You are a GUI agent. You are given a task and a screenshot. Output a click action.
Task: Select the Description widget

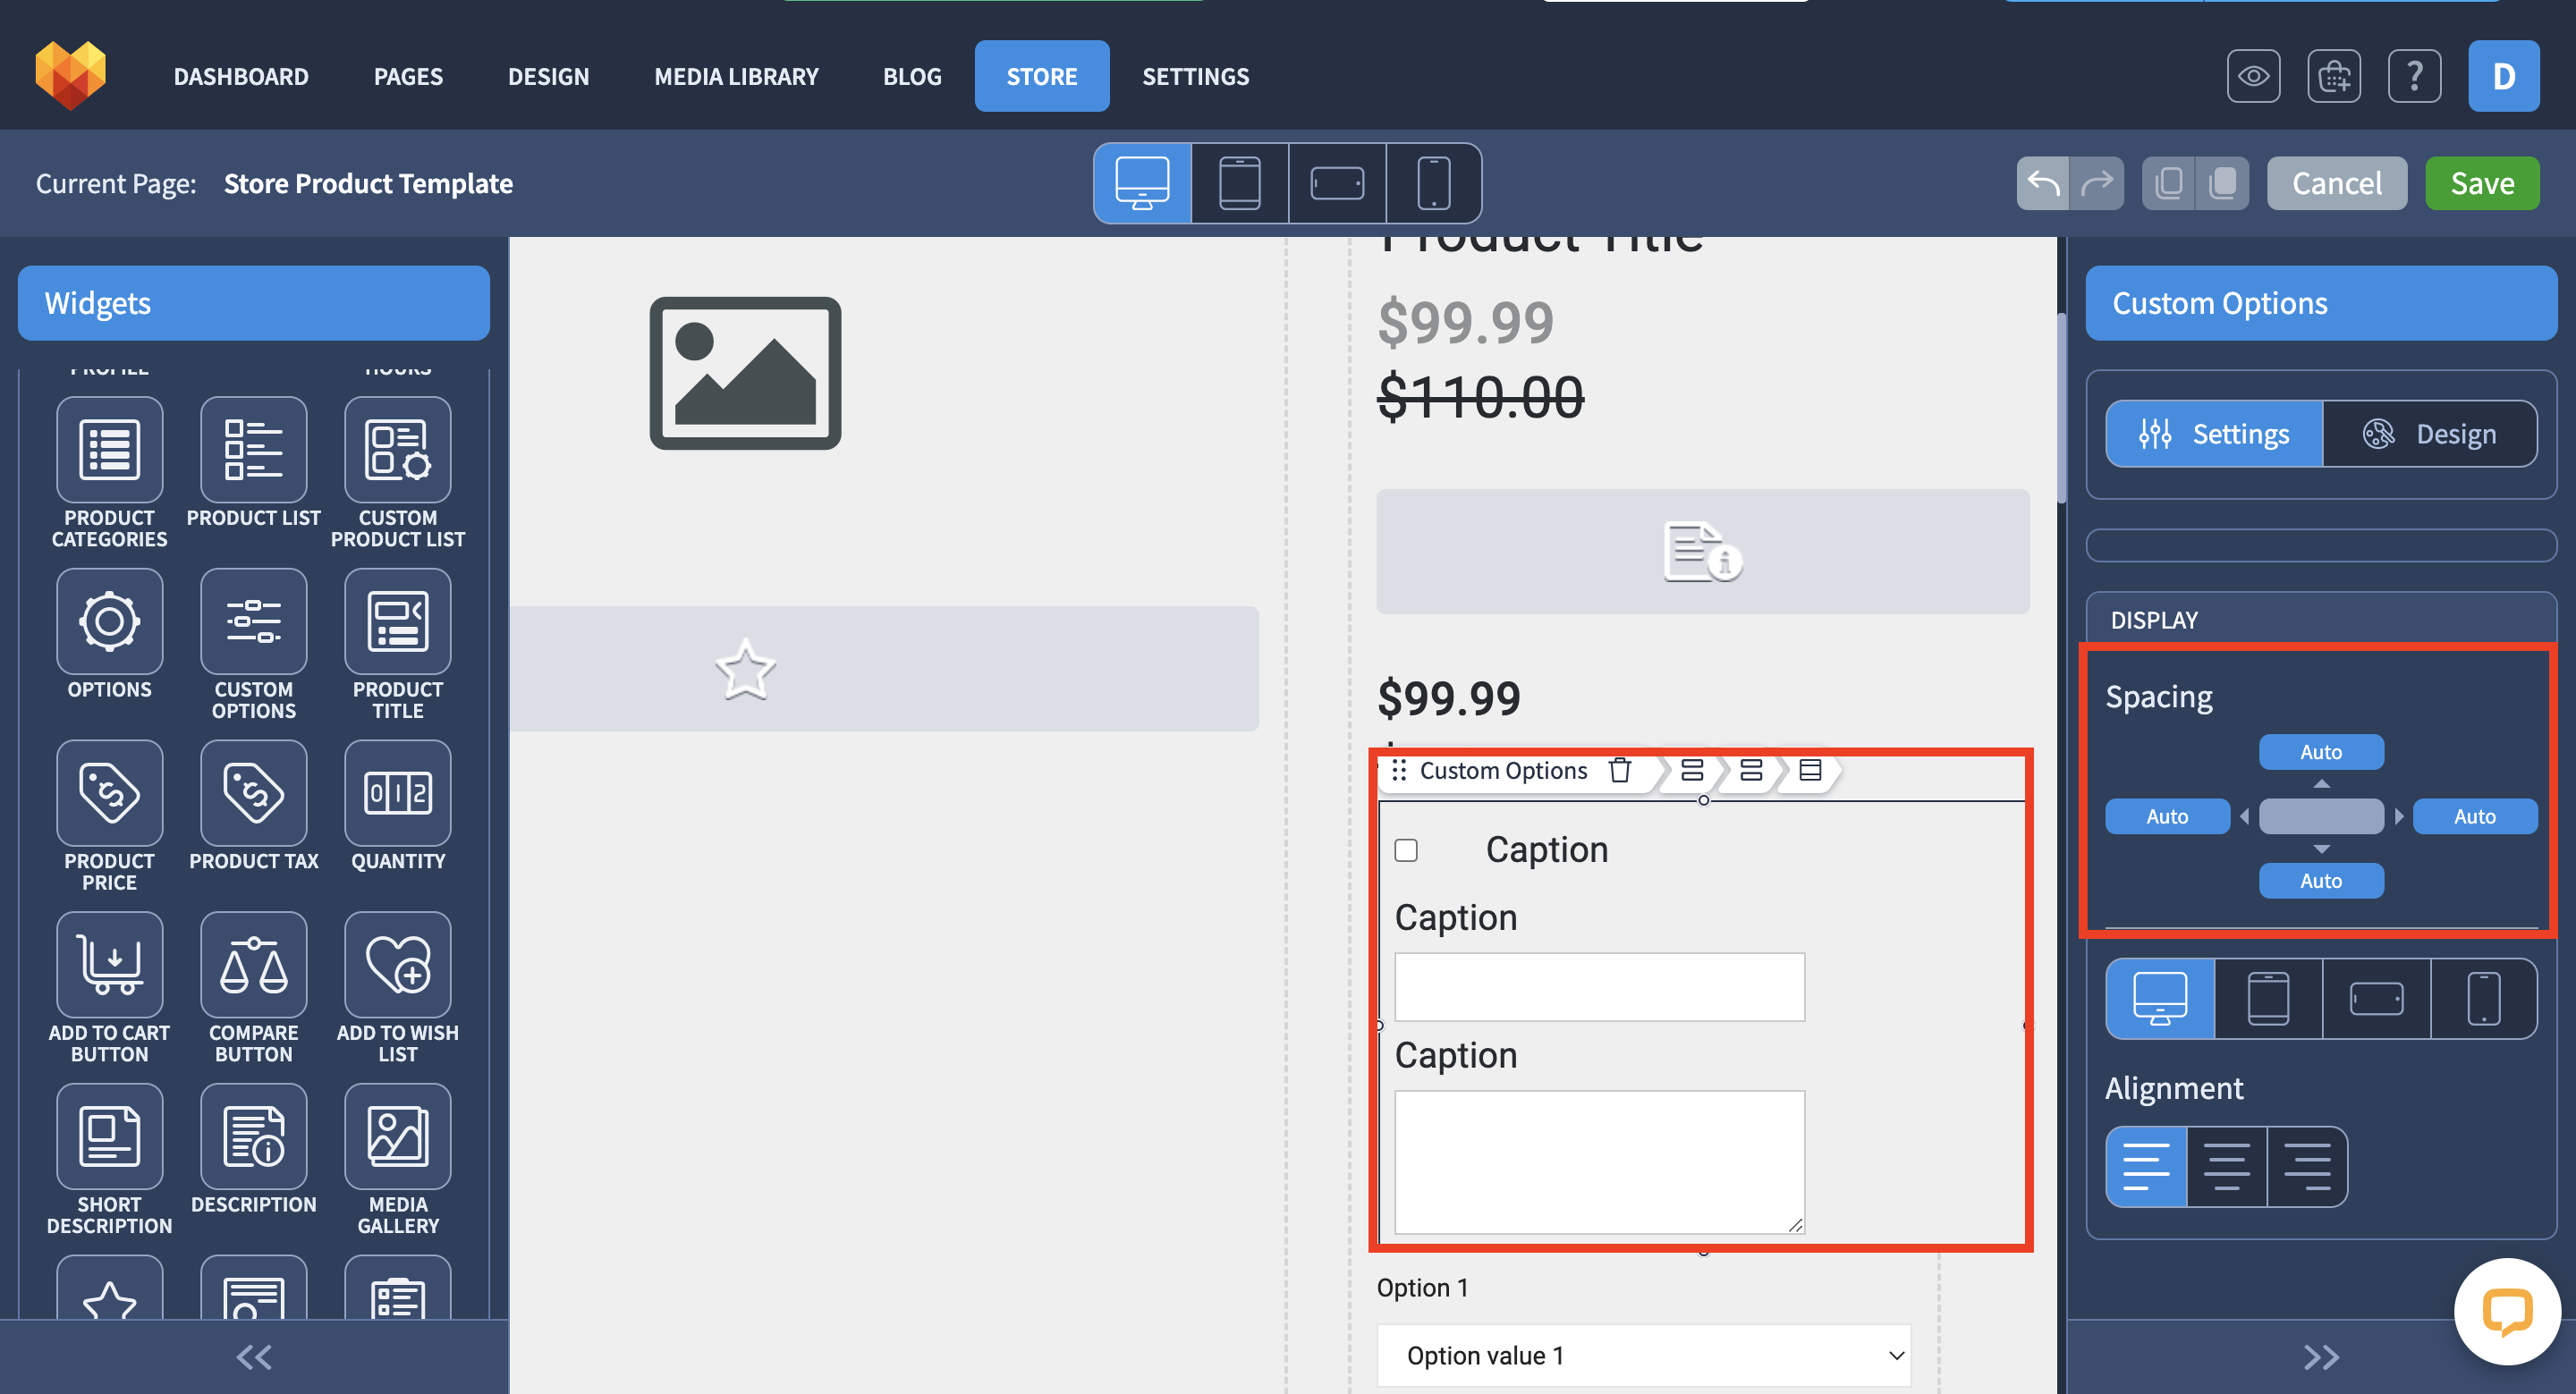[x=253, y=1138]
